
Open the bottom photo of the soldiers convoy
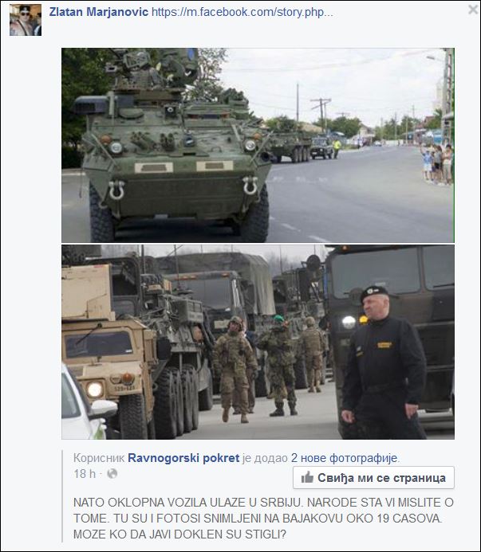click(258, 342)
